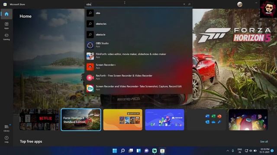The image size is (277, 155).
Task: Select the 'obstacles' search suggestion
Action: tap(138, 24)
